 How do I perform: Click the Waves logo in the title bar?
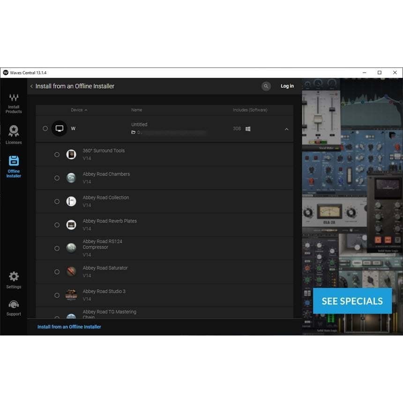[6, 73]
